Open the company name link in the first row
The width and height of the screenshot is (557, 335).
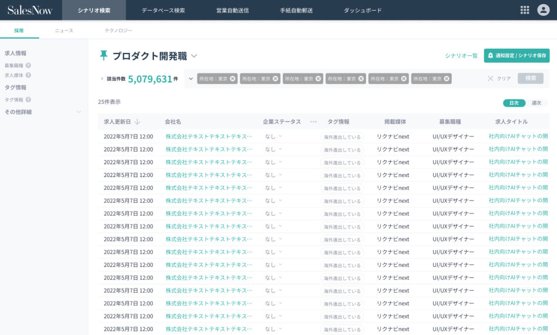pyautogui.click(x=209, y=136)
